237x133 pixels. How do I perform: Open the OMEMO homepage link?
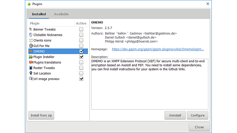[x=158, y=49]
